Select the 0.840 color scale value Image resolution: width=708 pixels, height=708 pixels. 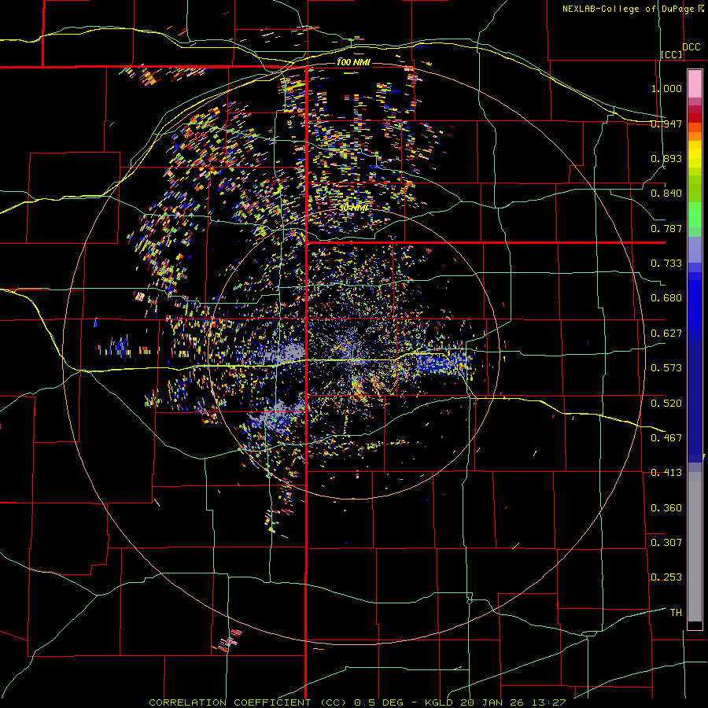point(666,194)
